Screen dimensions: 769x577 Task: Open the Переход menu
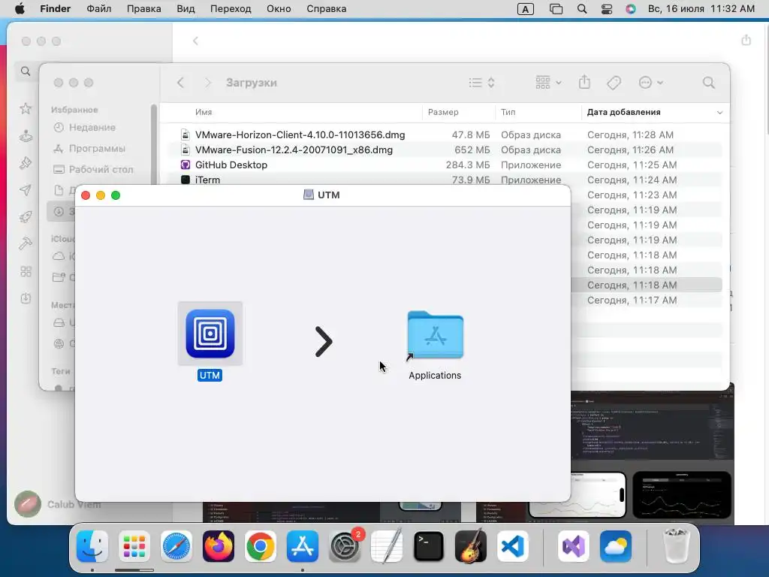(231, 9)
